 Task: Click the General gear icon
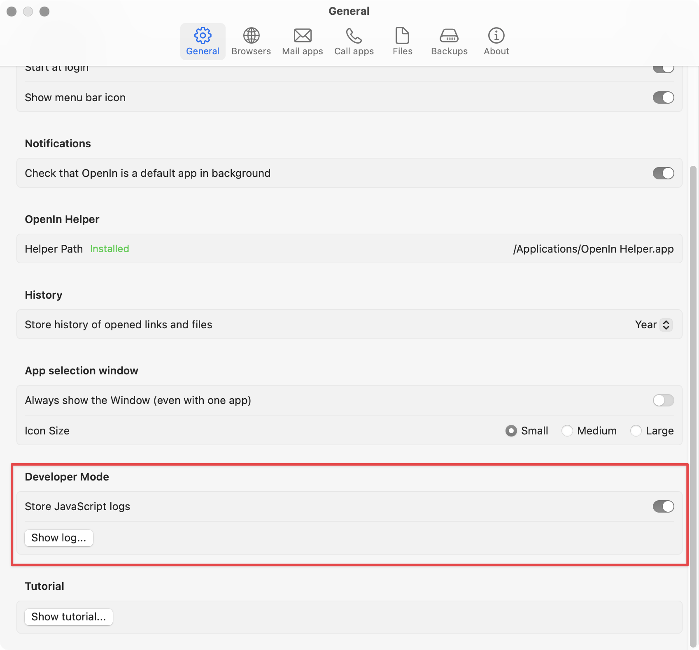pyautogui.click(x=203, y=36)
